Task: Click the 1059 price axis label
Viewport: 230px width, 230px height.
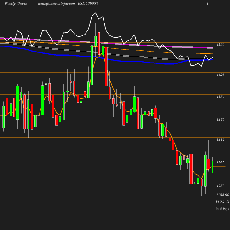Action: pos(220,186)
